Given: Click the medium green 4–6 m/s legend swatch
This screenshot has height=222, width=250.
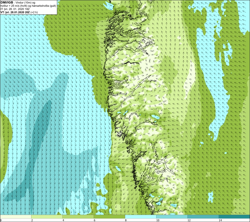Looking at the screenshot, I should (78, 216).
